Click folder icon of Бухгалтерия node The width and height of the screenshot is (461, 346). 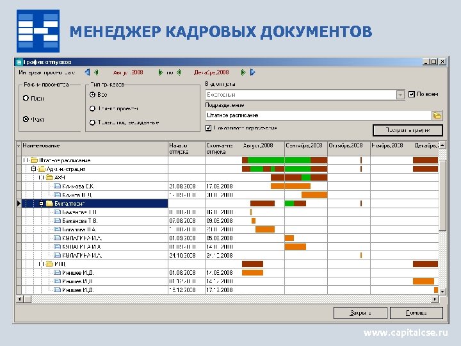pos(50,204)
